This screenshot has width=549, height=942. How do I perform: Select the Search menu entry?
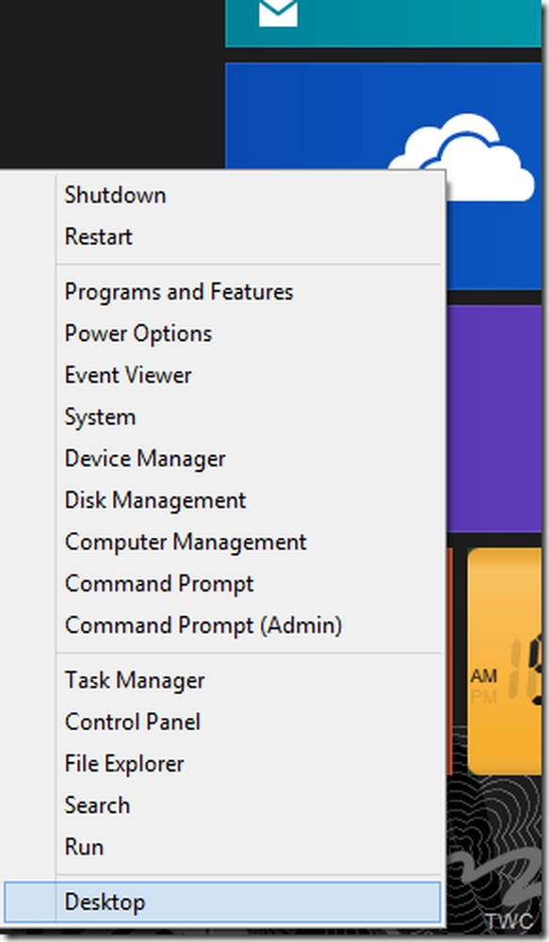(x=97, y=805)
